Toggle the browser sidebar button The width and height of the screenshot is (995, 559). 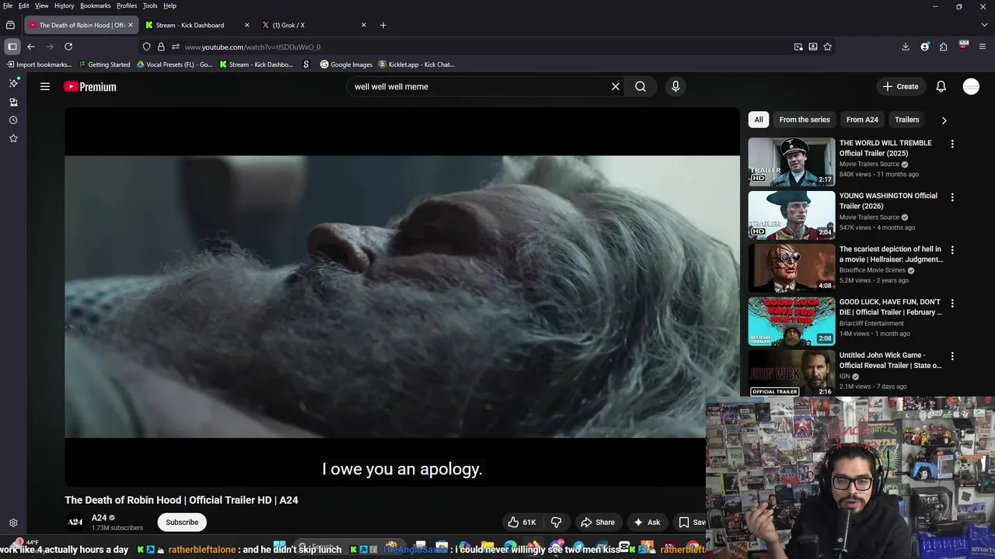pos(12,47)
